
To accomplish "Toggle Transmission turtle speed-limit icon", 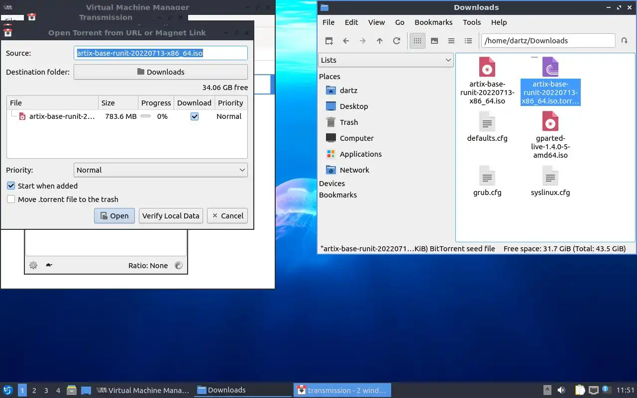I will click(x=49, y=265).
